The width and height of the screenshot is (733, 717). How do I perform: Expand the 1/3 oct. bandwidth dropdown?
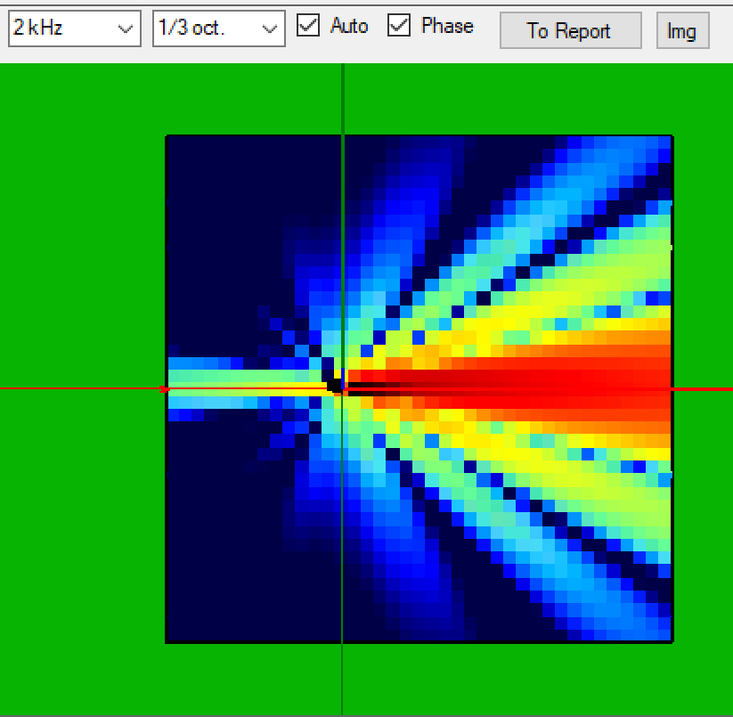click(218, 29)
